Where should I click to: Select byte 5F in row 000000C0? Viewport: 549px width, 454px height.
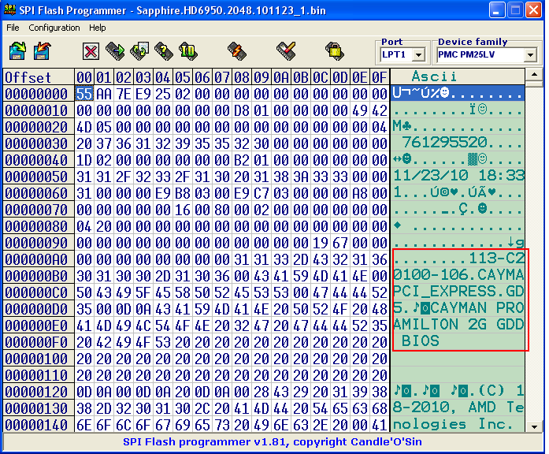pos(143,292)
